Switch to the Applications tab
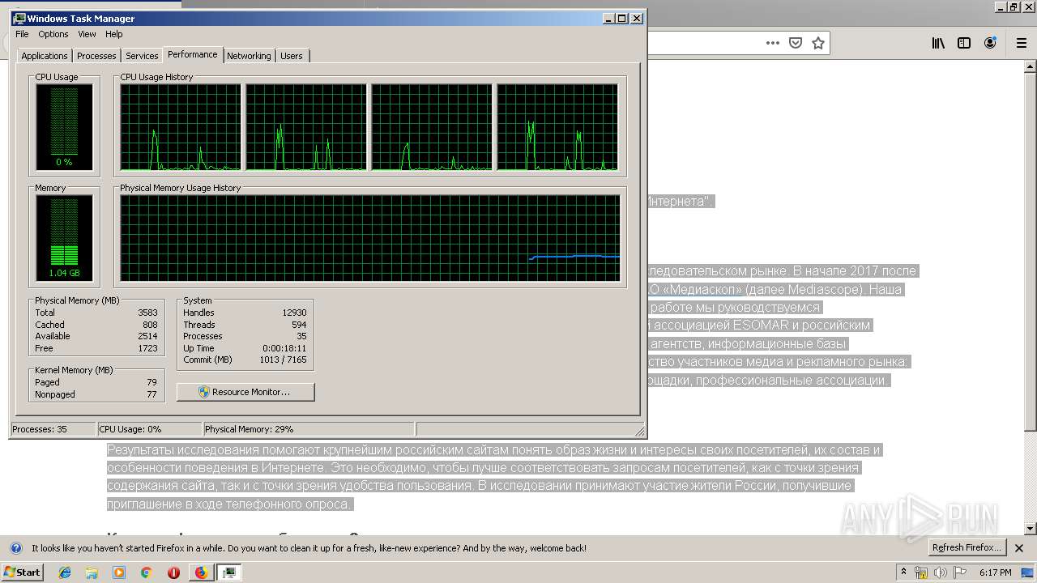Image resolution: width=1037 pixels, height=583 pixels. pos(45,56)
